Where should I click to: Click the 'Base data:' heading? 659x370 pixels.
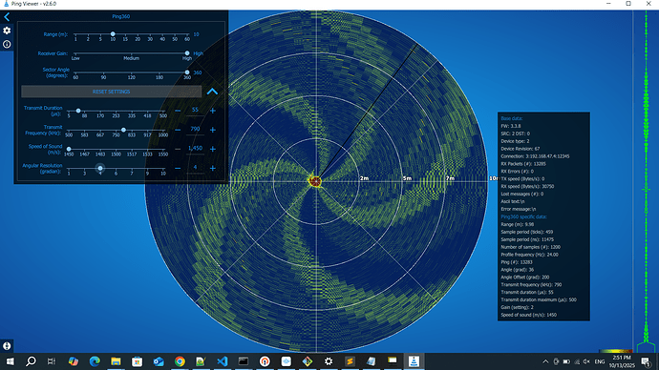coord(512,118)
